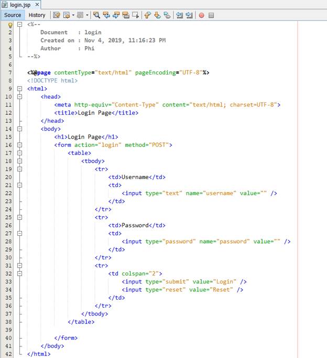Viewport: 327px width, 358px height.
Task: Collapse the <td colspan> fold at line 32
Action: 20,273
